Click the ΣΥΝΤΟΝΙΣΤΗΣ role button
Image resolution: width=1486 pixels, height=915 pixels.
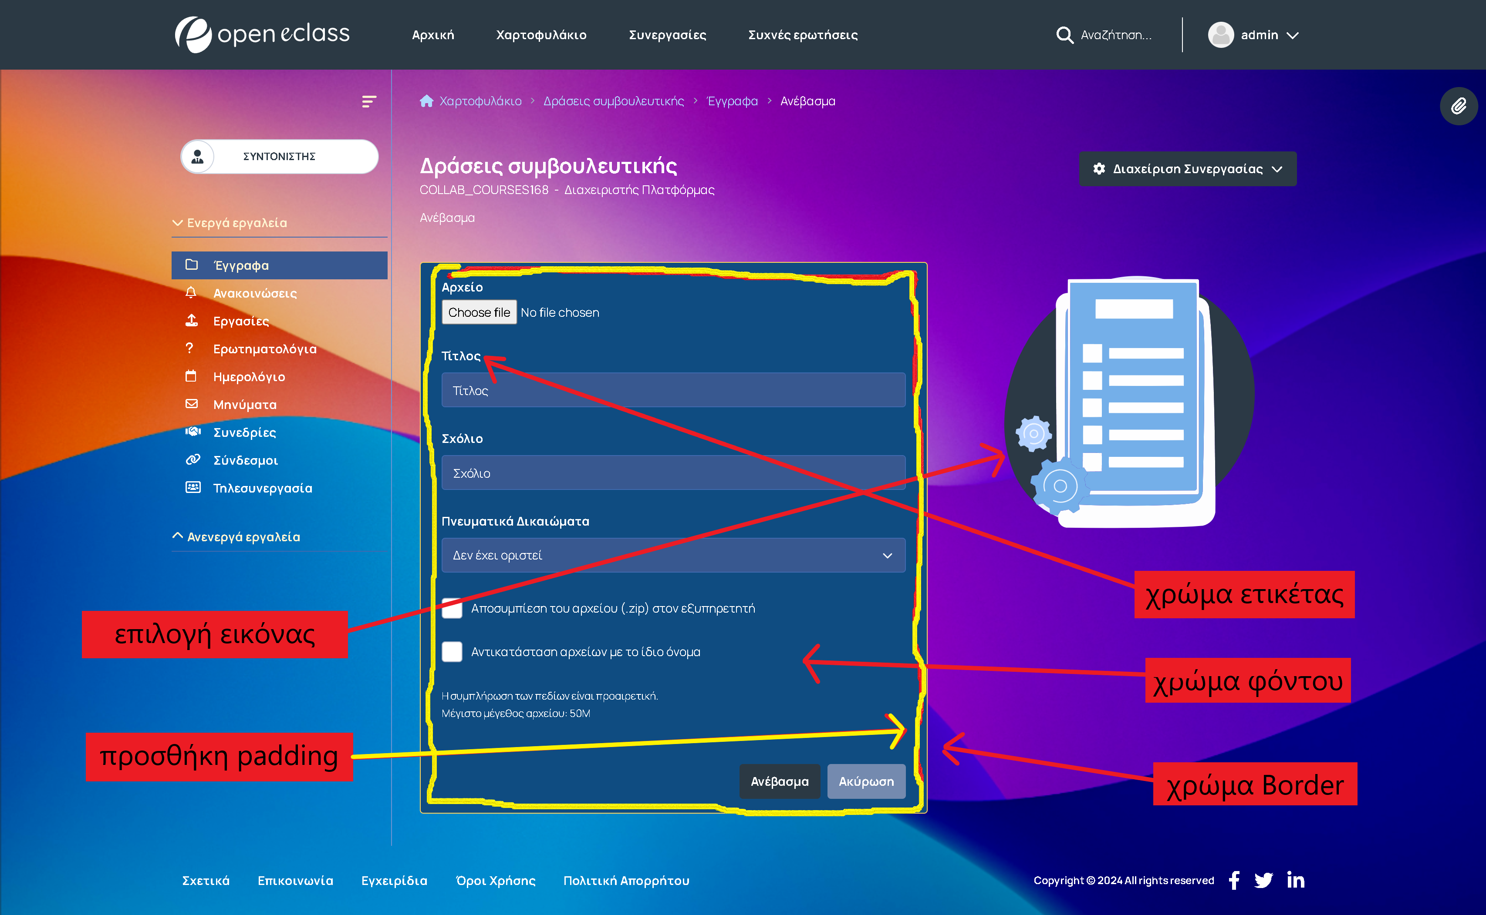tap(279, 157)
